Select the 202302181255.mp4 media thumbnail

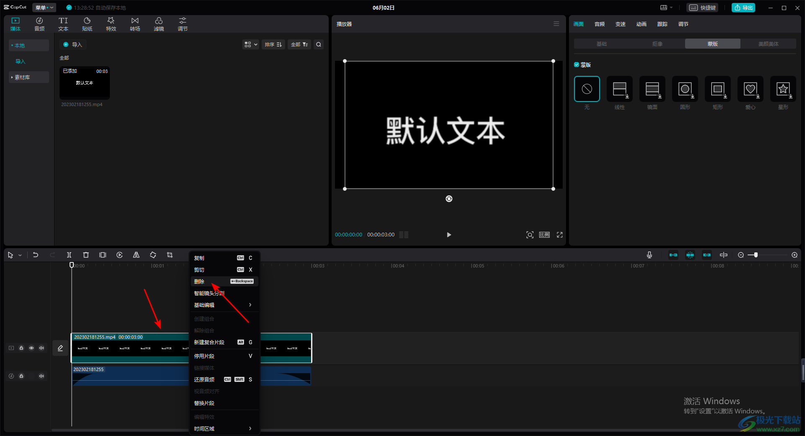(x=85, y=83)
